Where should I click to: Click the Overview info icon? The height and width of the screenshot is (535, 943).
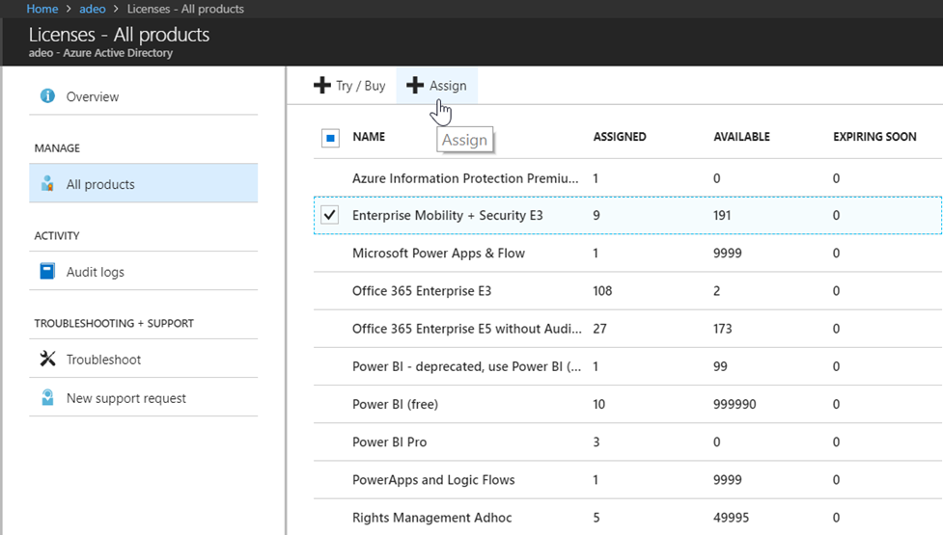tap(47, 96)
